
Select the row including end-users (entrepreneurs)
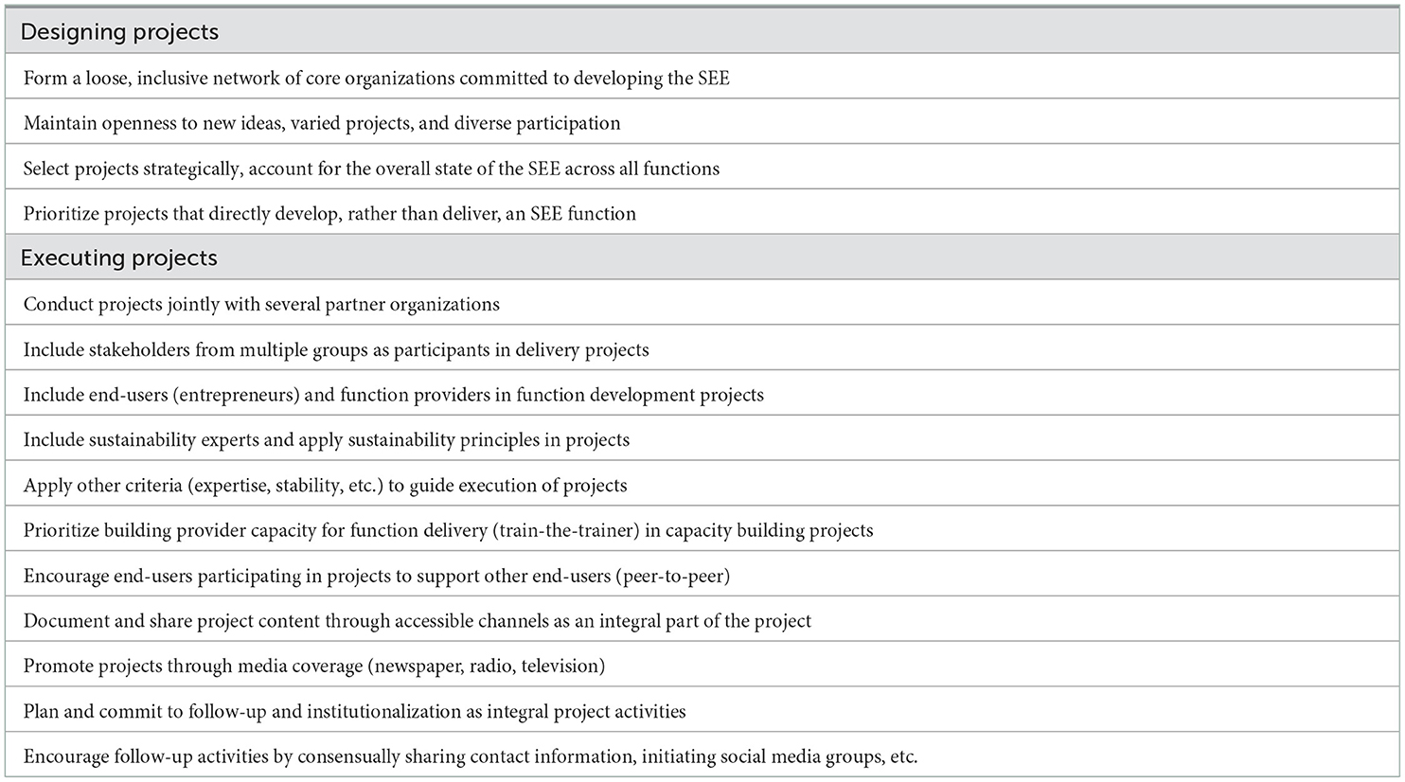(393, 395)
